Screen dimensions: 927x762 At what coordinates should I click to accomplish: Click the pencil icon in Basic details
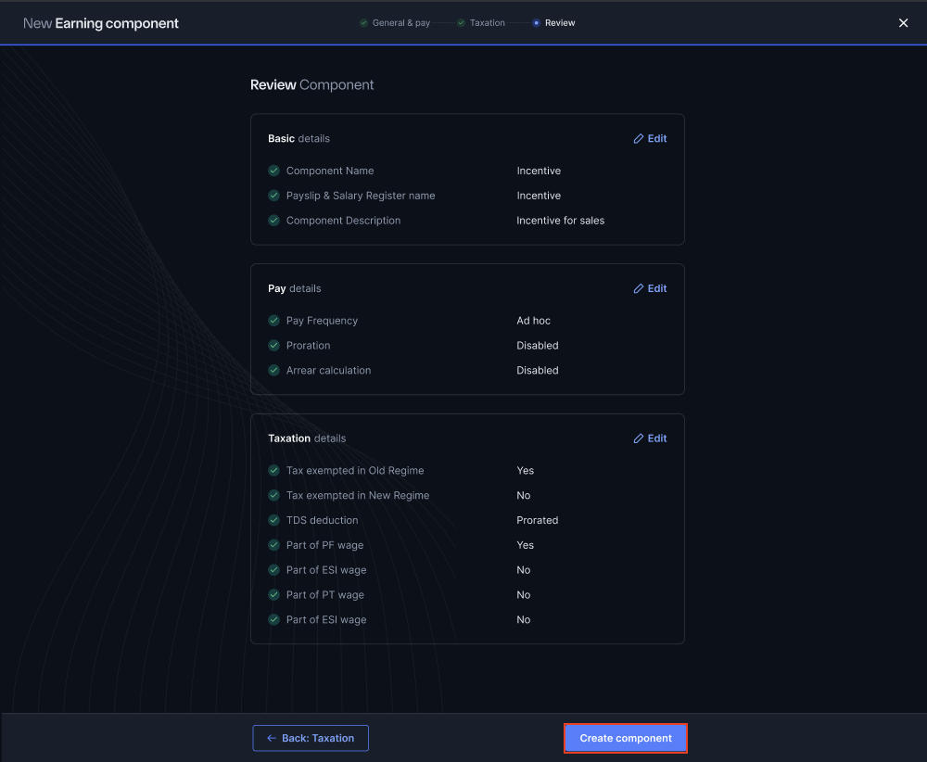pyautogui.click(x=639, y=139)
